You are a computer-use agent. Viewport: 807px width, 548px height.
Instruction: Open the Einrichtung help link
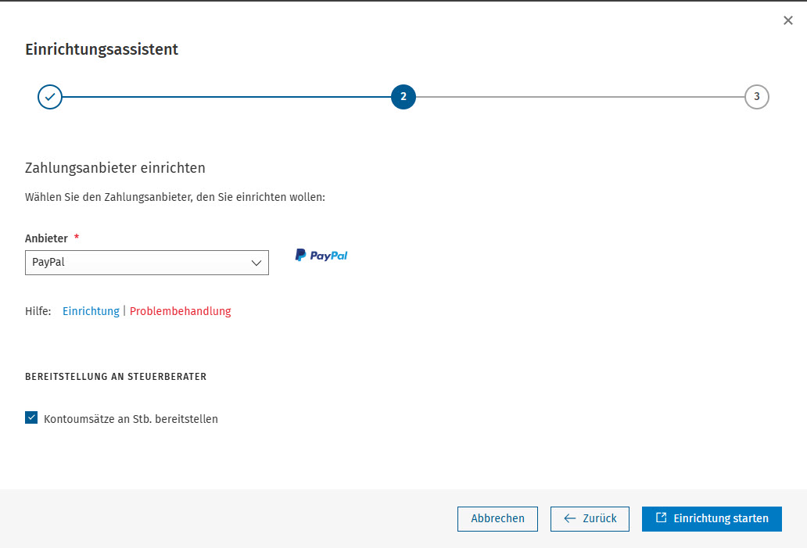click(x=91, y=311)
